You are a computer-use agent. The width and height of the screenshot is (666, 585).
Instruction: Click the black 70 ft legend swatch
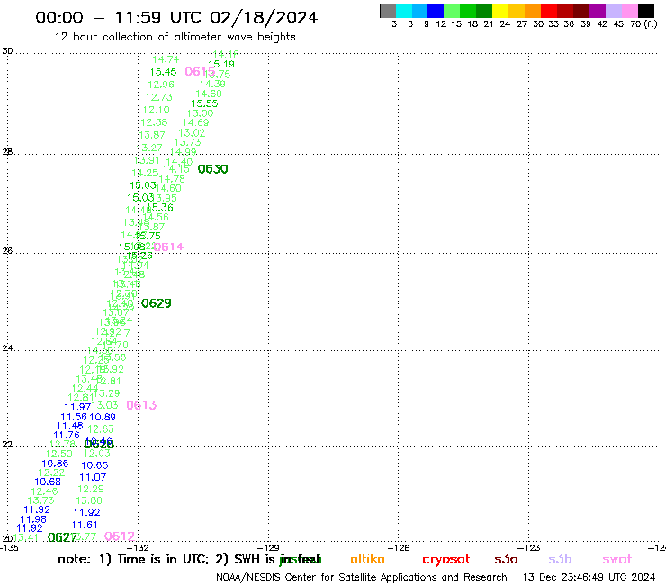coord(645,11)
